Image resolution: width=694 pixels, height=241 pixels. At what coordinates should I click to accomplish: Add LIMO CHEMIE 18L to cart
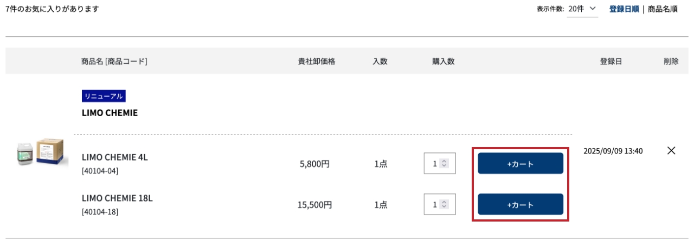[x=520, y=205]
